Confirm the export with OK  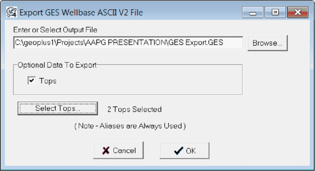pyautogui.click(x=184, y=150)
